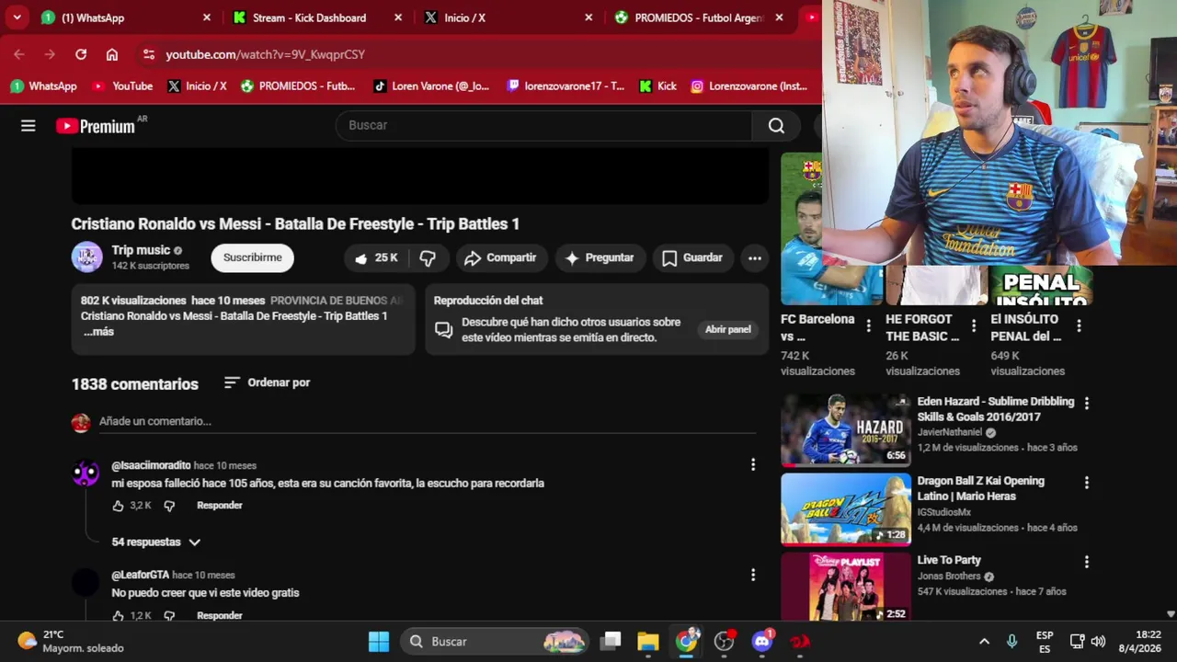Reply to @Isaaciimoradito's comment
Screen dimensions: 1177x662
click(220, 506)
